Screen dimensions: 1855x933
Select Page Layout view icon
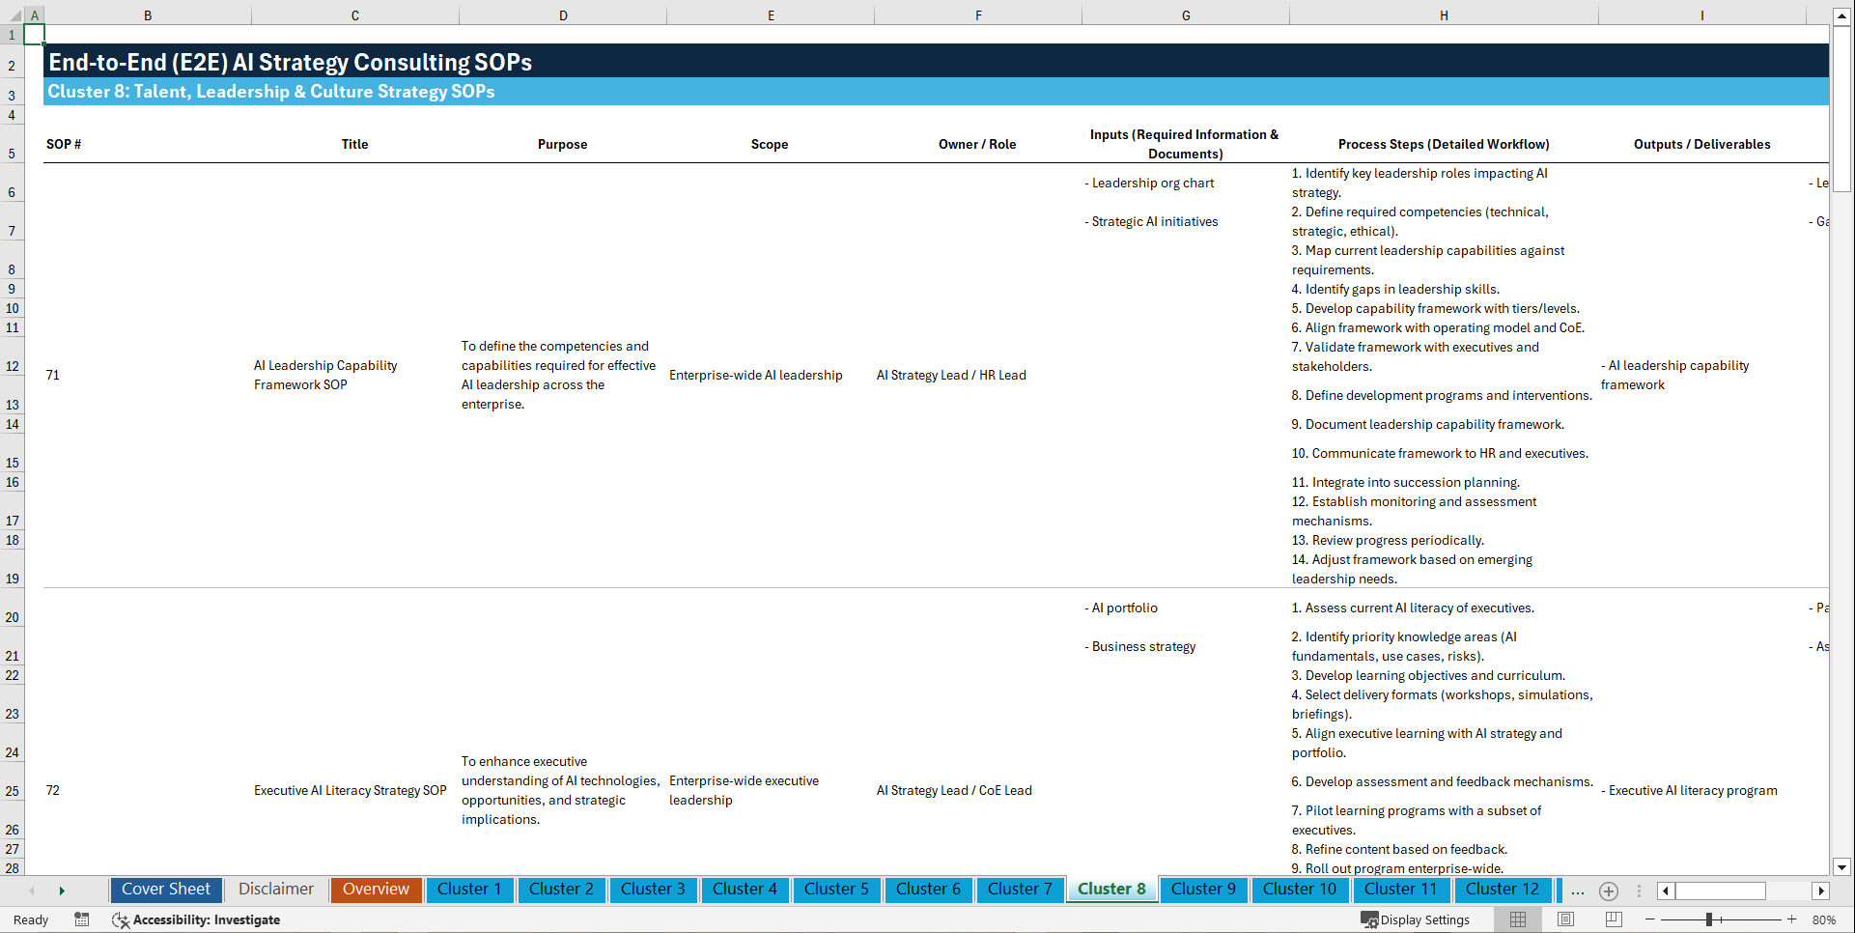[x=1565, y=919]
